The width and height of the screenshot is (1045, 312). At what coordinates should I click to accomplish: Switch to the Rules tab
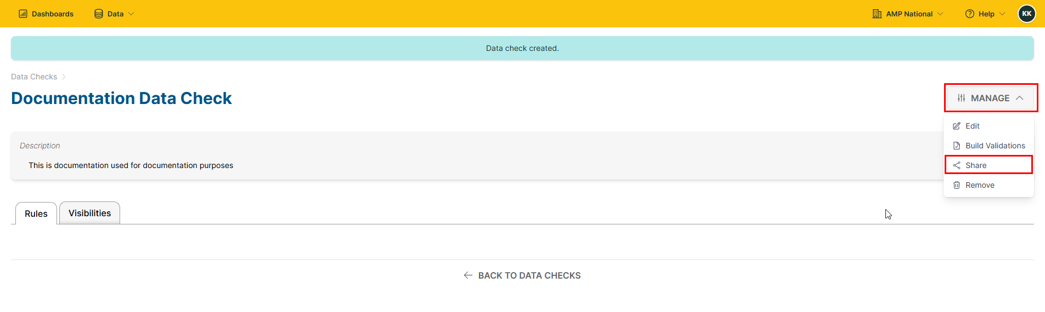(x=36, y=213)
